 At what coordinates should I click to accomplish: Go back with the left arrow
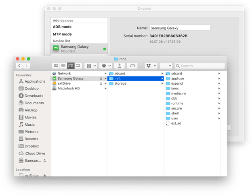pos(19,66)
